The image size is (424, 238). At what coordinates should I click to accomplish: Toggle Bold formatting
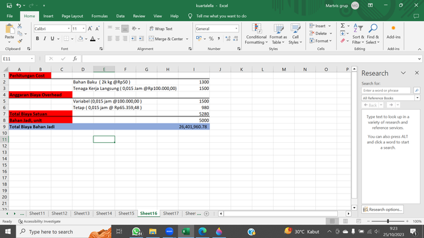pyautogui.click(x=37, y=38)
